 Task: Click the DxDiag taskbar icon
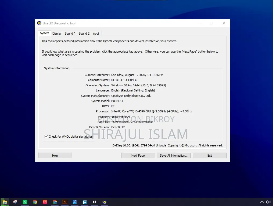(x=105, y=202)
